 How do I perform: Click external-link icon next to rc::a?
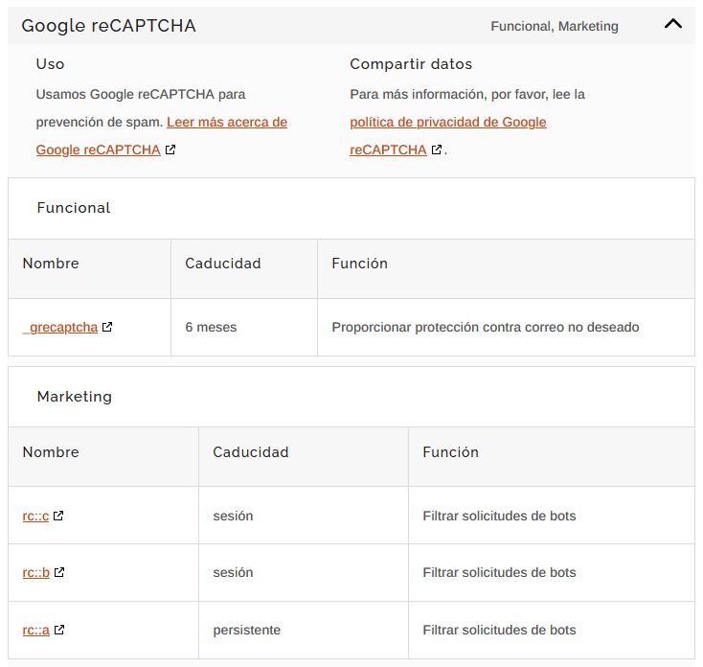59,631
